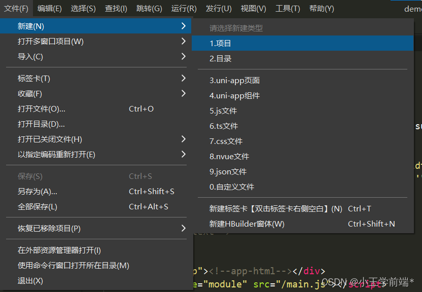Viewport: 422px width, 292px height.
Task: Expand the 收藏(F) submenu arrow
Action: [x=183, y=94]
